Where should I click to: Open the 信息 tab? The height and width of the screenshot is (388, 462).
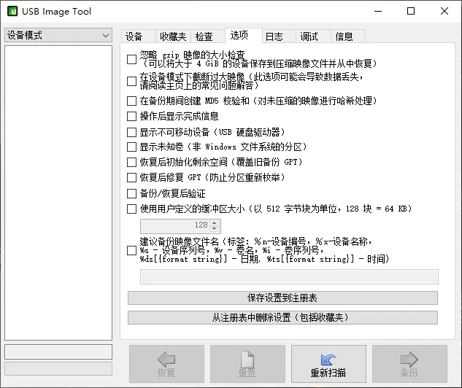point(347,36)
